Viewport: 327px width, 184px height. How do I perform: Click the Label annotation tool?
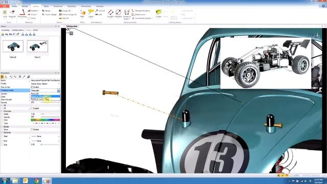point(91,14)
